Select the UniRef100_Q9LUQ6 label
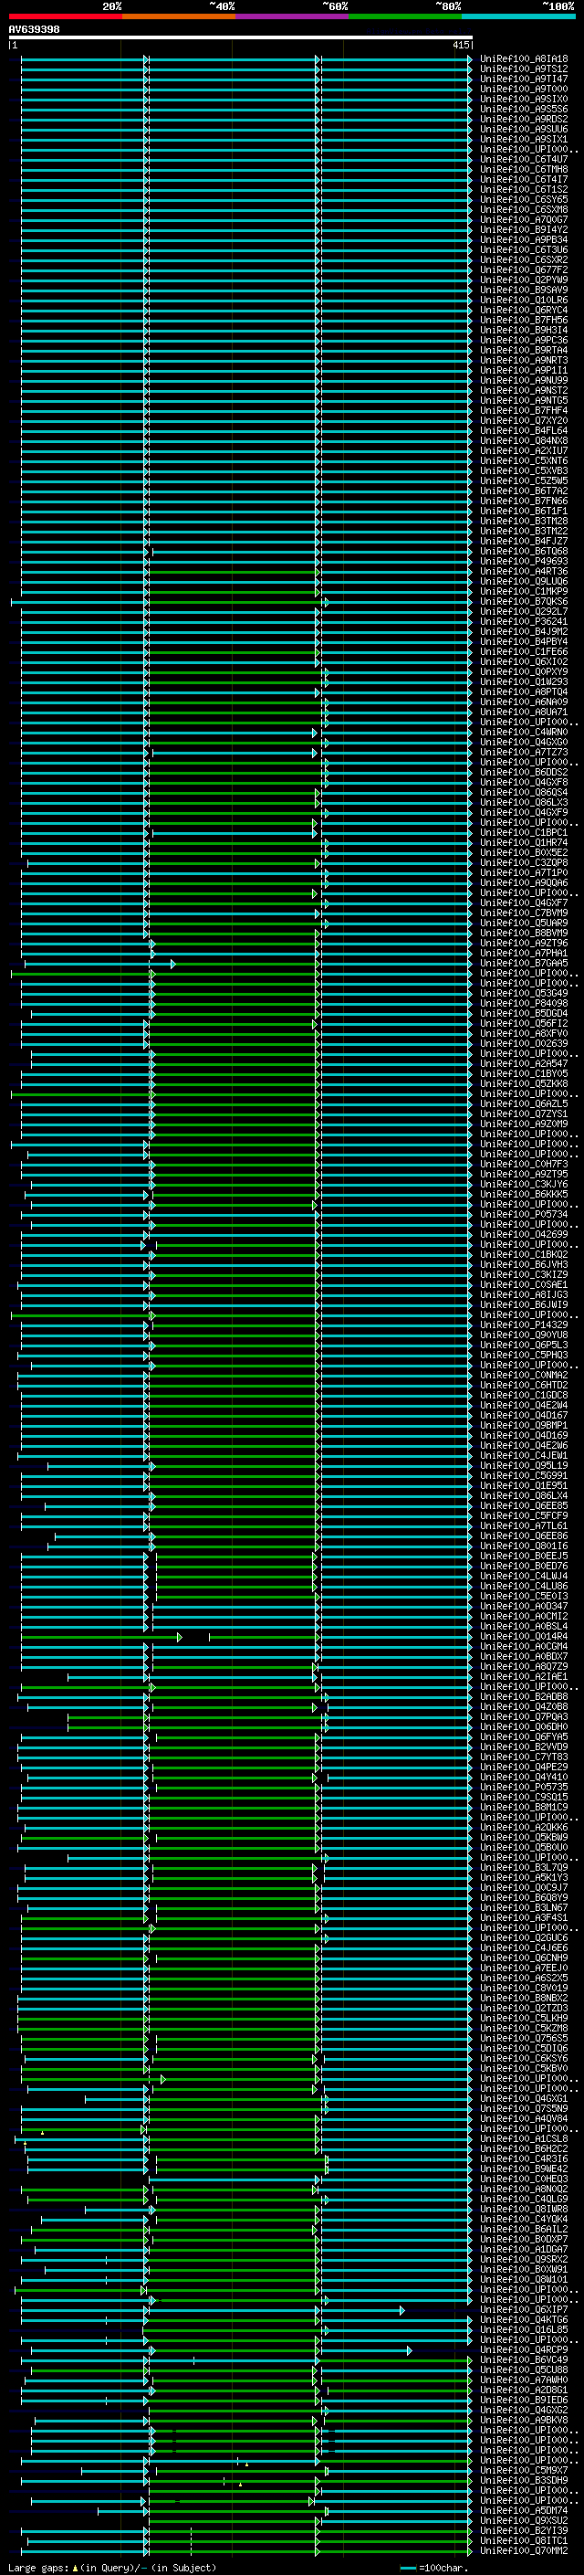Viewport: 584px width, 2575px height. [524, 581]
